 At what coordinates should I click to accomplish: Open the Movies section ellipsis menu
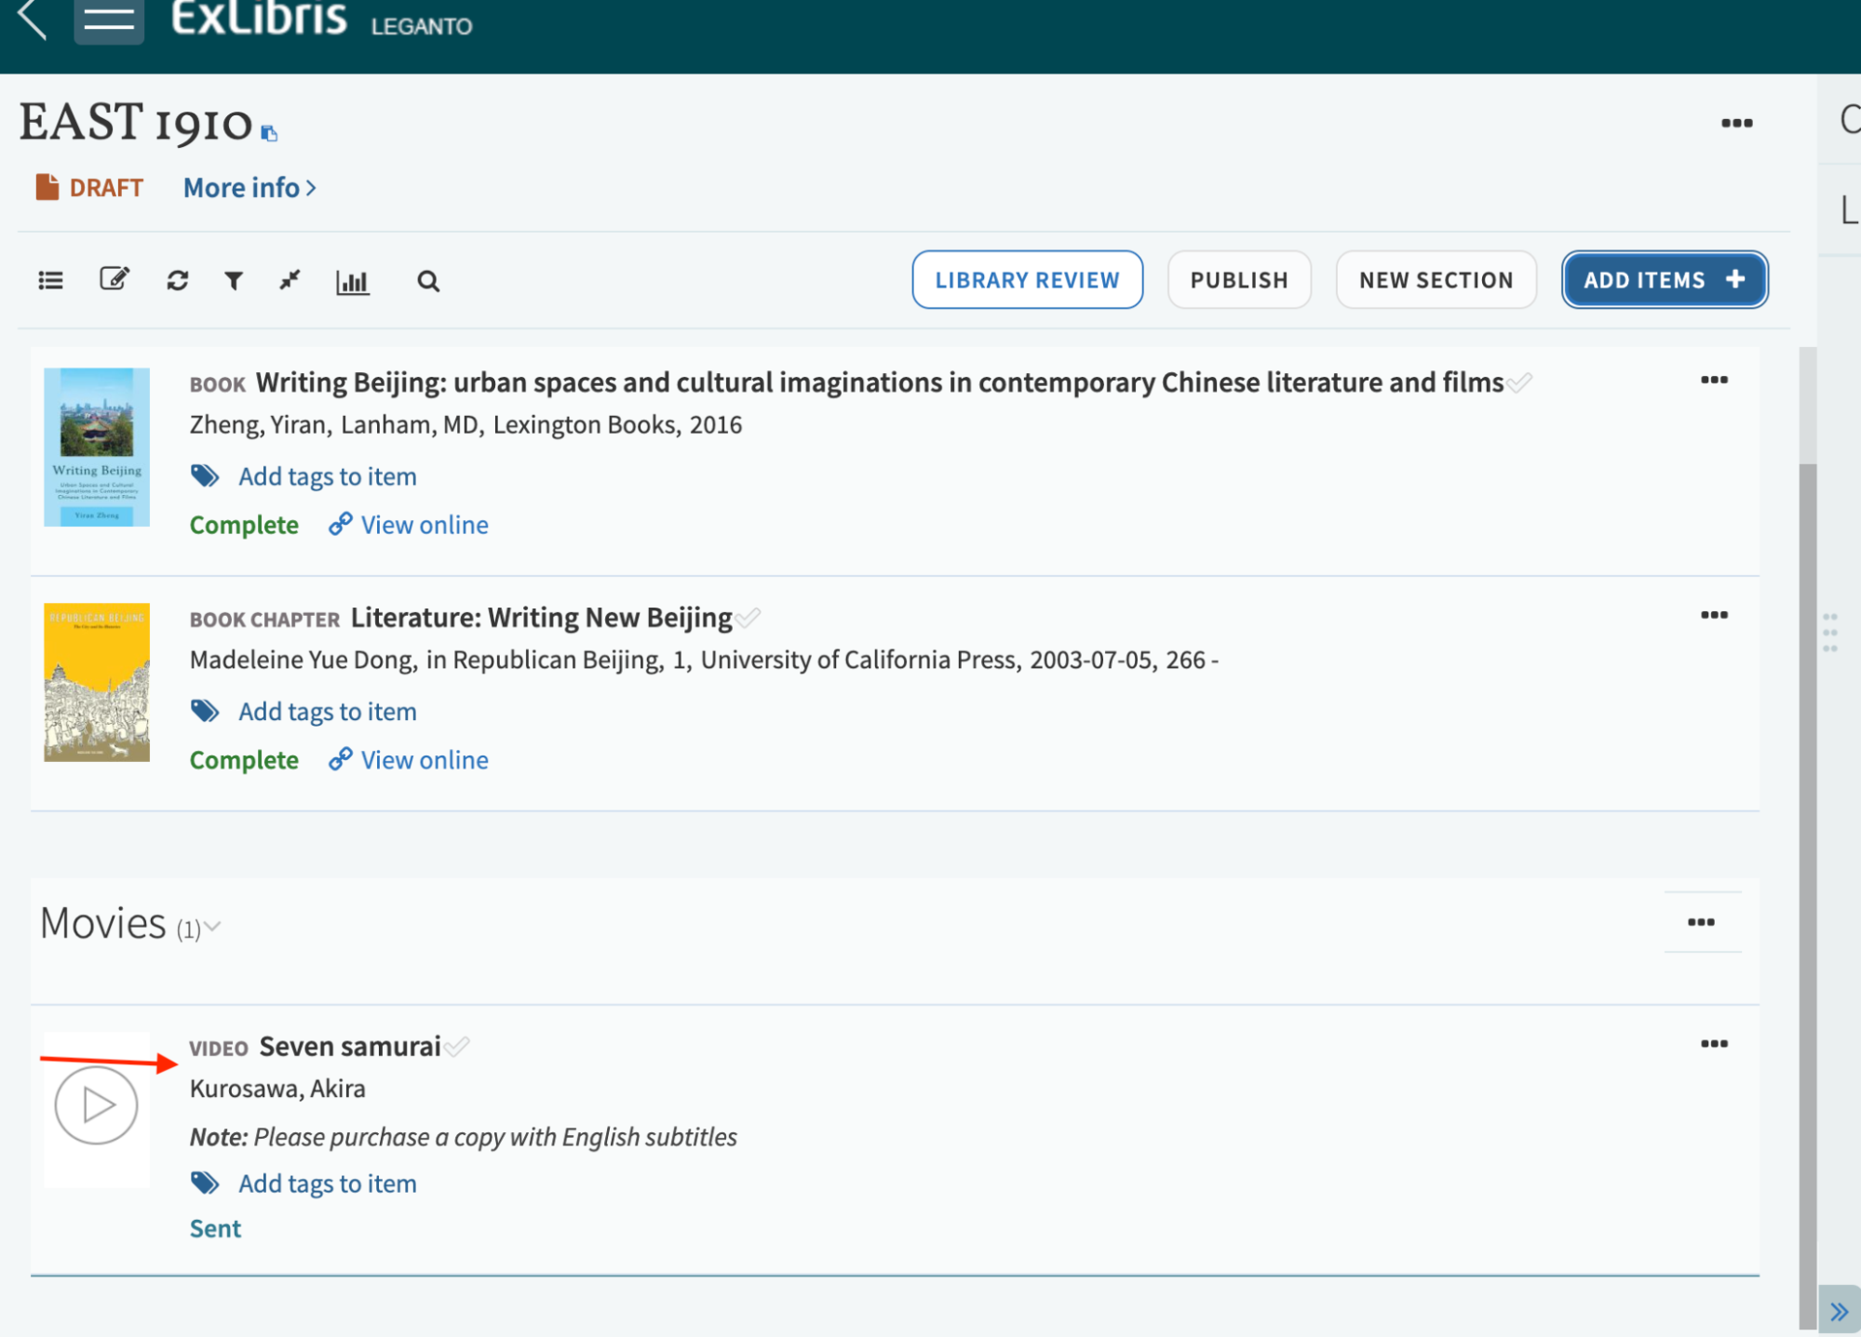point(1703,921)
